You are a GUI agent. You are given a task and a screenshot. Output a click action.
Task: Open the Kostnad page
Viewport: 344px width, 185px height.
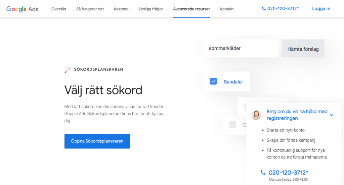click(x=121, y=9)
